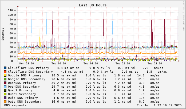Click the 'Google DNS Primary' legend label
Screen dimensions: 186x109
(x=25, y=75)
